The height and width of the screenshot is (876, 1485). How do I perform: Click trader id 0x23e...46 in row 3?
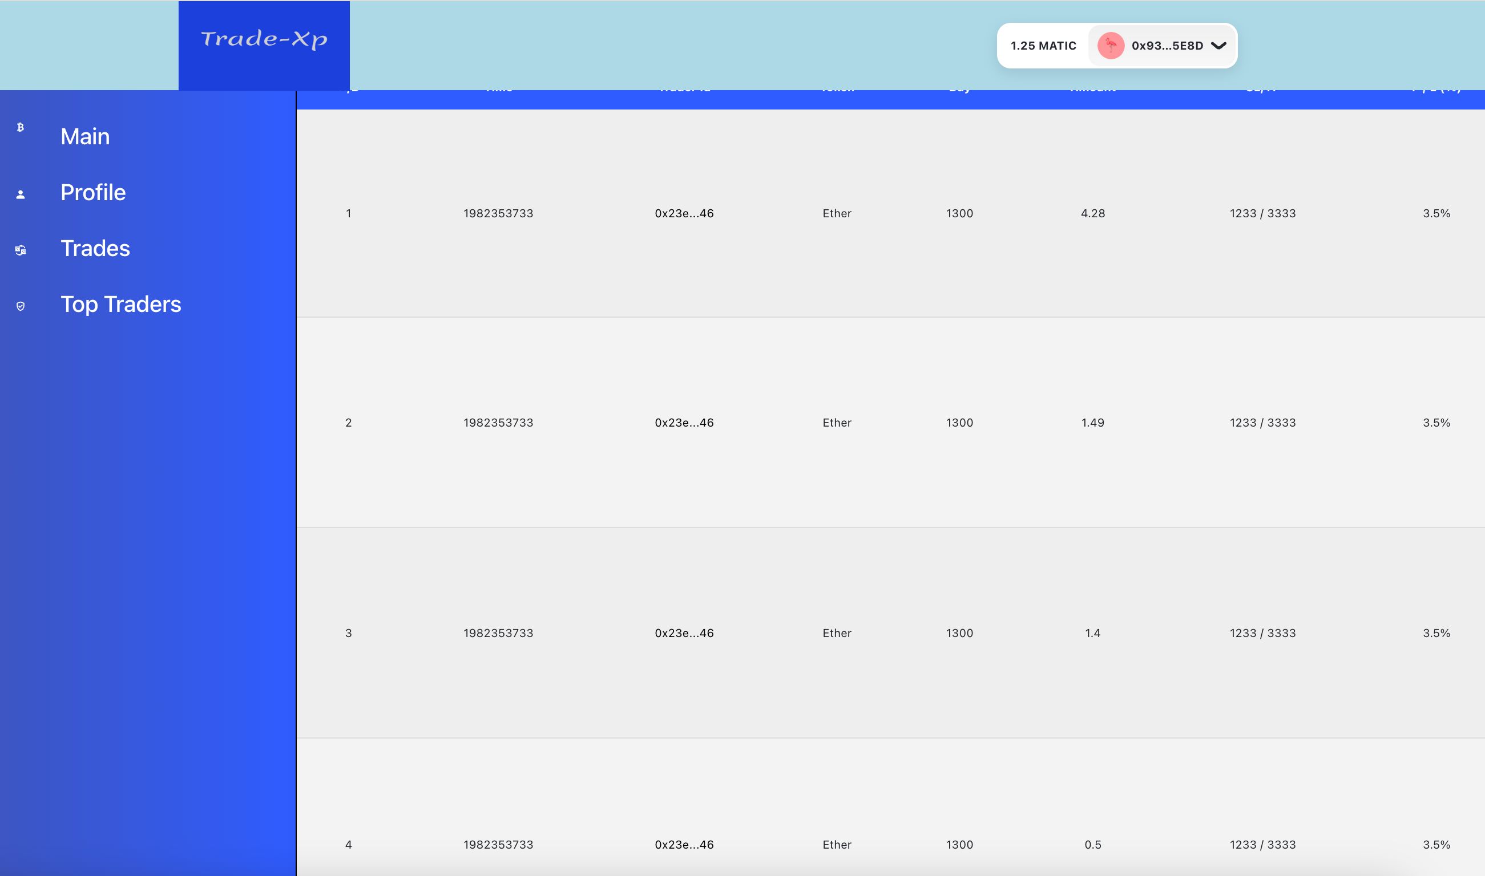coord(685,633)
